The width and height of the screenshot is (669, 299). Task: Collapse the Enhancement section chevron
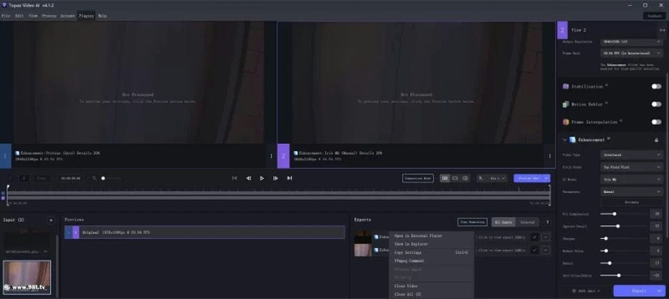pyautogui.click(x=564, y=140)
